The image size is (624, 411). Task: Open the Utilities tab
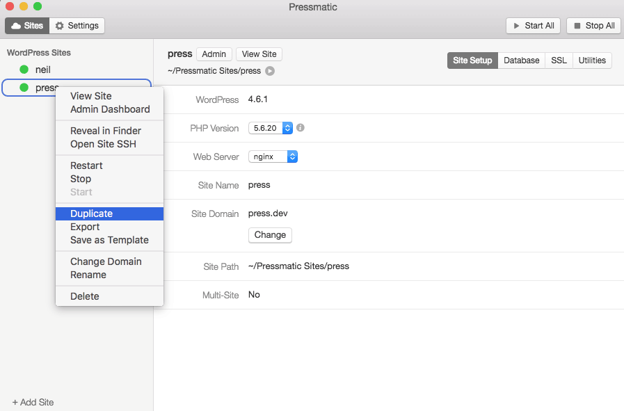592,61
